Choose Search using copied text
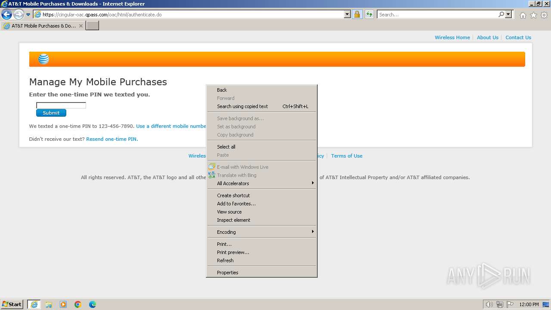Image resolution: width=551 pixels, height=310 pixels. (261, 106)
